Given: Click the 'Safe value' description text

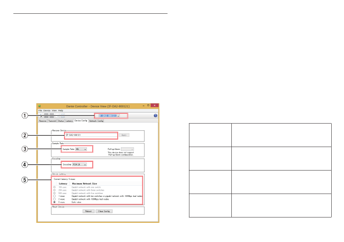Looking at the screenshot, I should [76, 202].
